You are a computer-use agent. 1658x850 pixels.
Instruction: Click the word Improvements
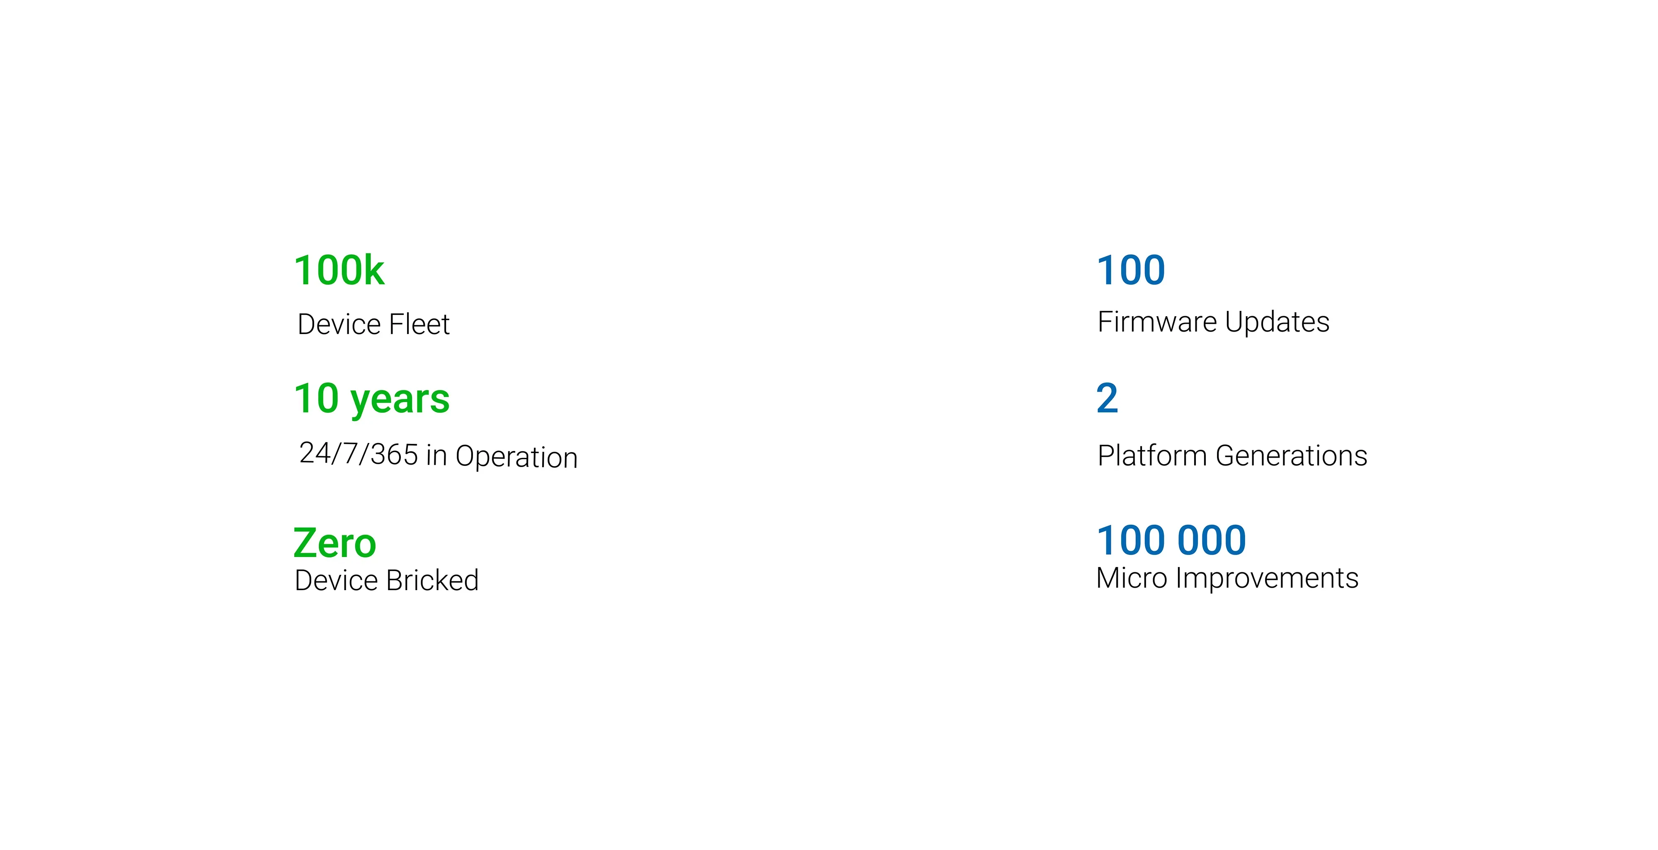[1267, 579]
